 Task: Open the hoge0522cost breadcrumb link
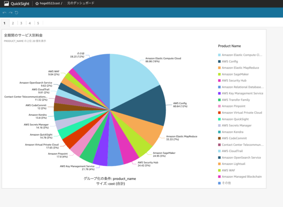pos(50,4)
